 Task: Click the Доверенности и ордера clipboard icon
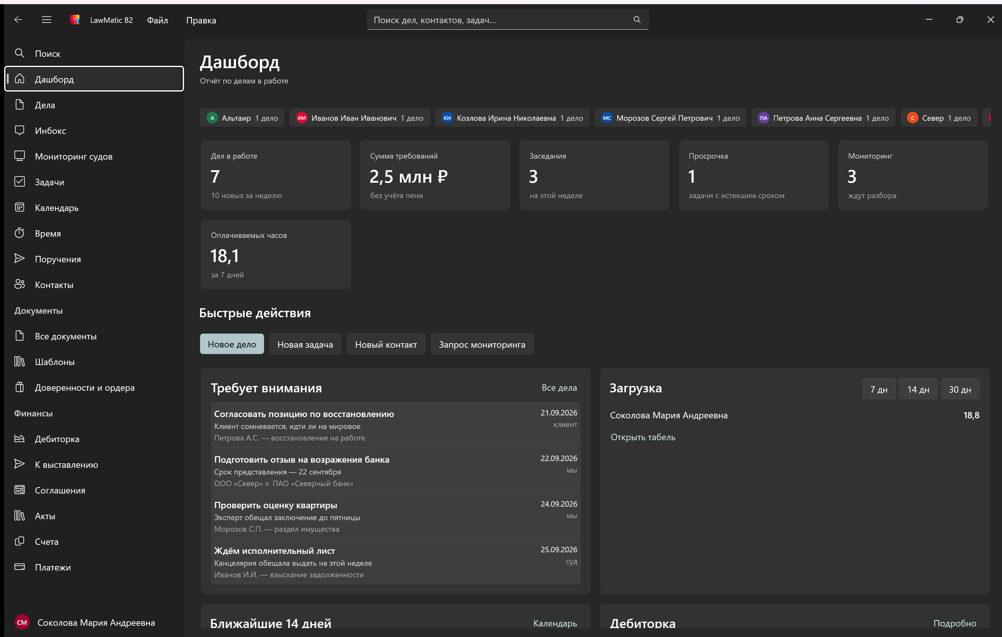20,387
